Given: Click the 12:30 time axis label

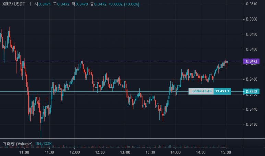Looking at the screenshot, I should coord(100,152).
